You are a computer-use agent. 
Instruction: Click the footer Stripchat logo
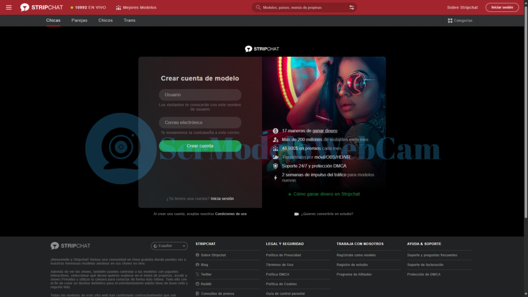point(70,246)
